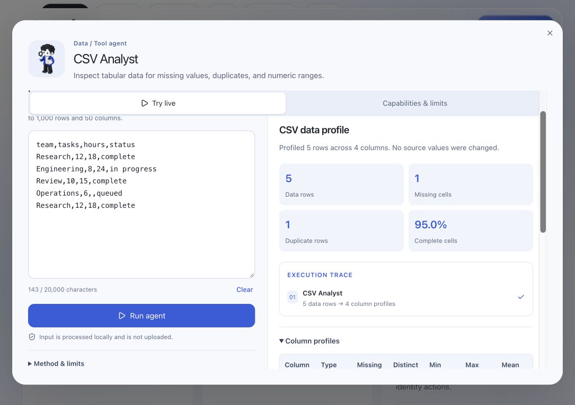Click the 95.0% Complete cells card

[x=470, y=231]
